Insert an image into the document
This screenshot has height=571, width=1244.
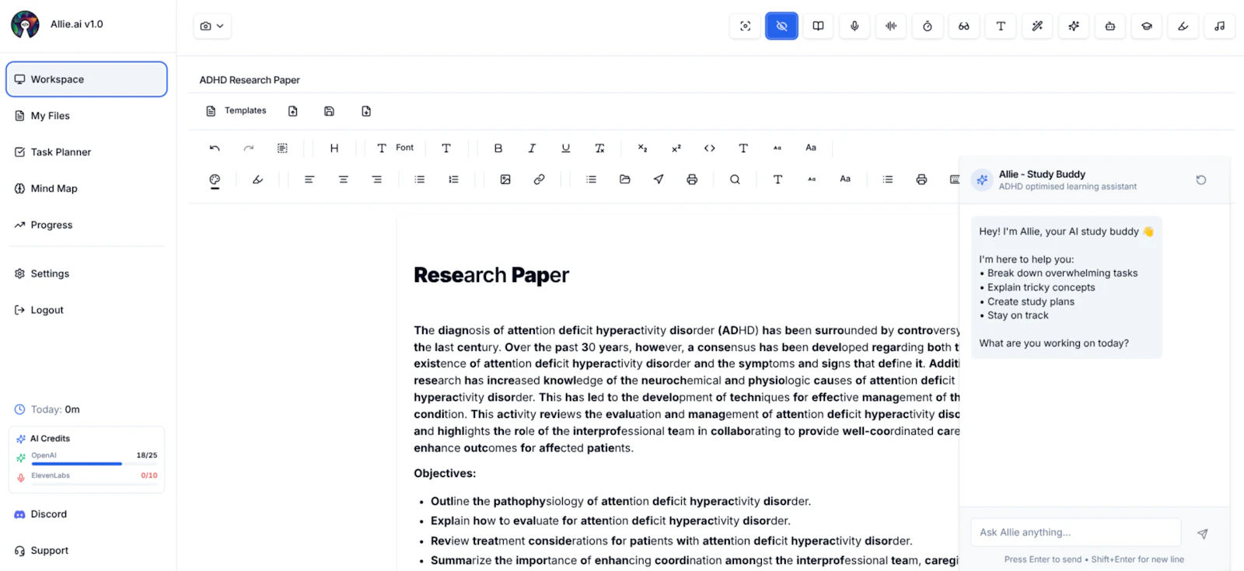505,179
